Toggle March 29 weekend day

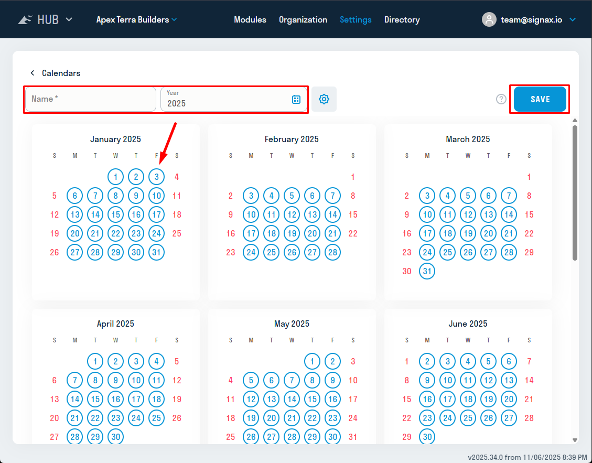click(529, 252)
